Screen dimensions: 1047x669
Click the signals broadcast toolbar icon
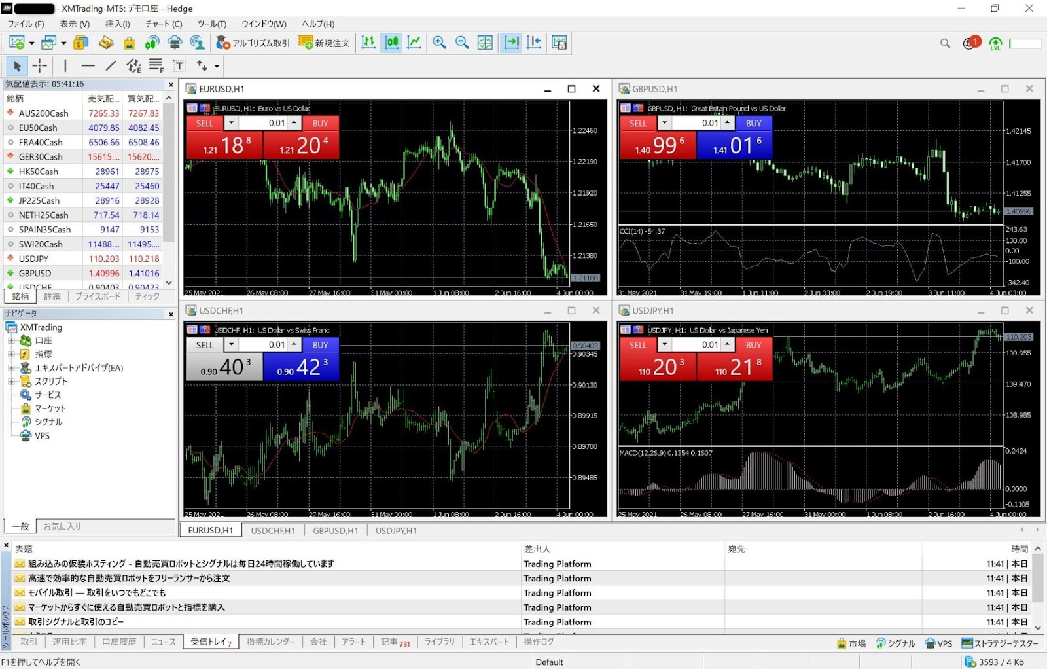pyautogui.click(x=152, y=43)
